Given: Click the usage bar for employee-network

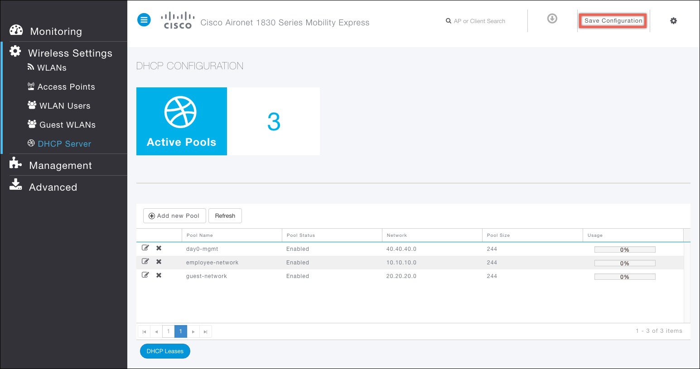Looking at the screenshot, I should click(624, 263).
